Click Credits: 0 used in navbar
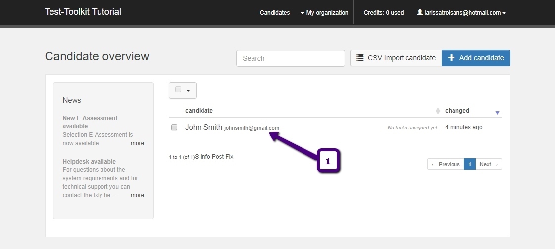 (x=384, y=13)
